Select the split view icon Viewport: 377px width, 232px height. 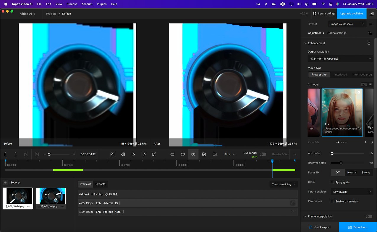tap(183, 154)
